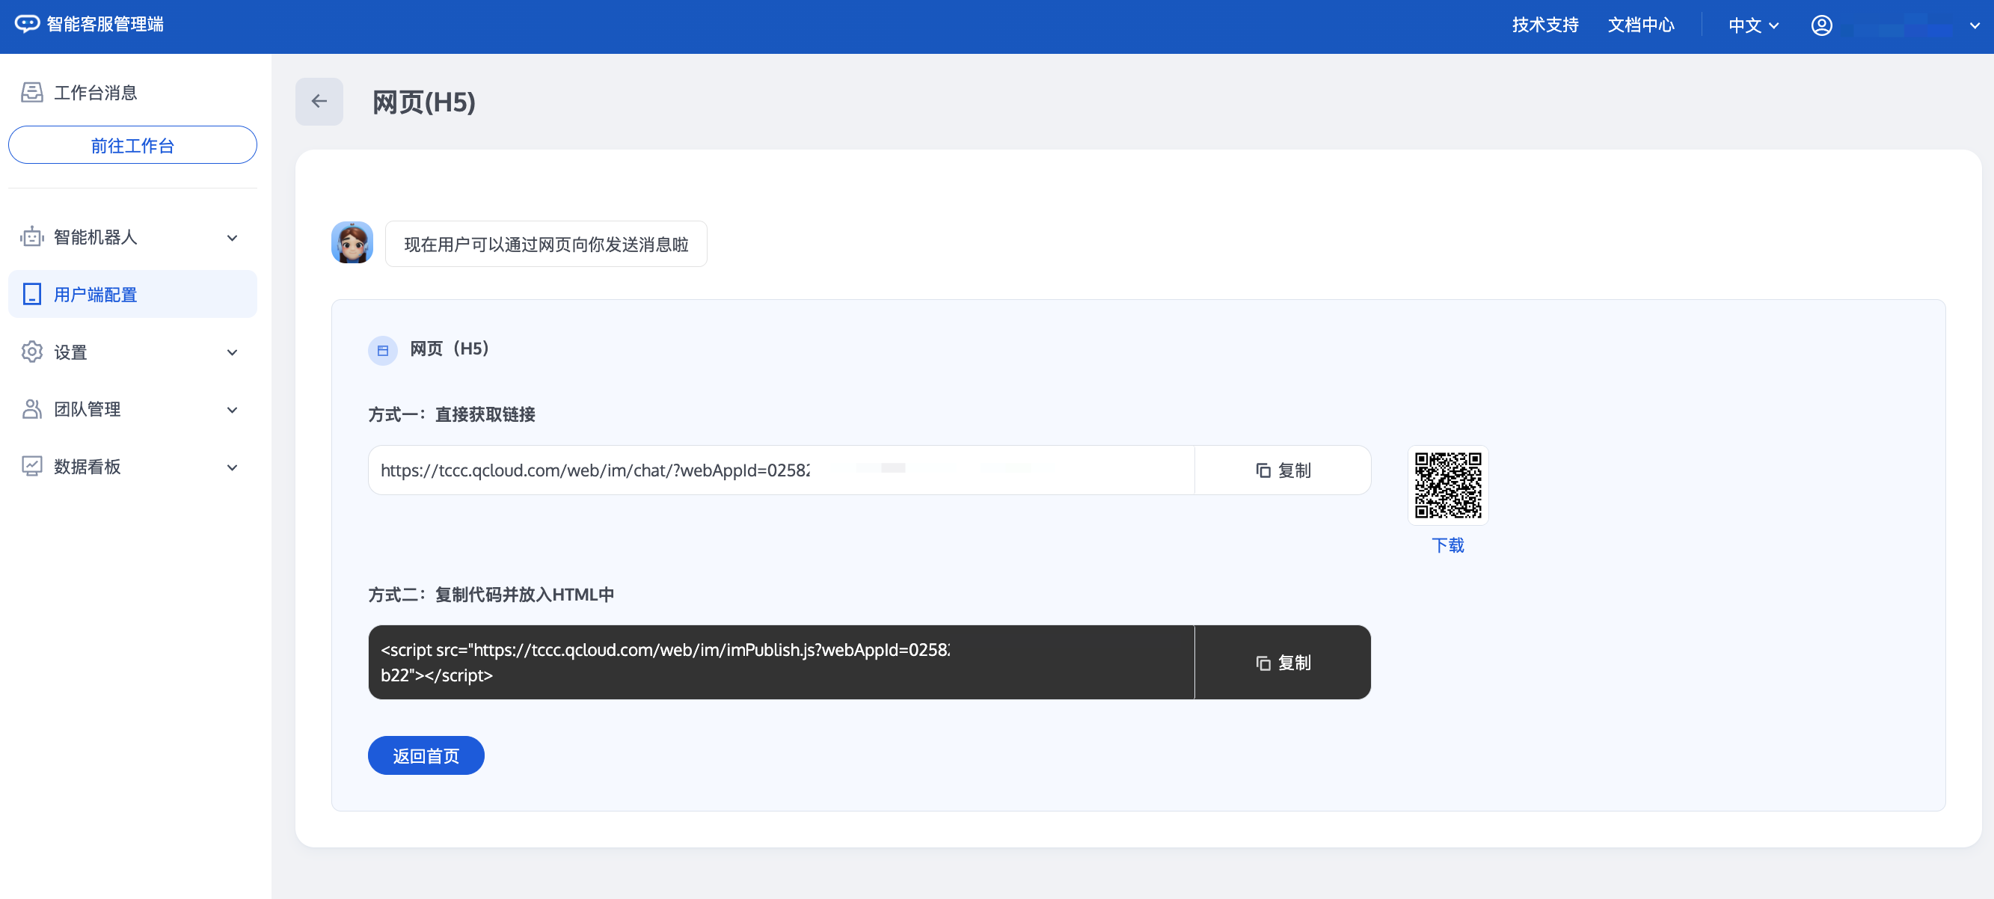Expand the 团队管理 menu chevron
The width and height of the screenshot is (1994, 899).
tap(232, 410)
